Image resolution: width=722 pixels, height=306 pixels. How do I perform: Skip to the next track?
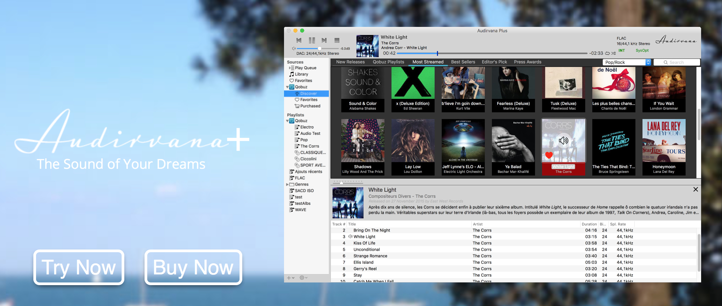(x=324, y=40)
